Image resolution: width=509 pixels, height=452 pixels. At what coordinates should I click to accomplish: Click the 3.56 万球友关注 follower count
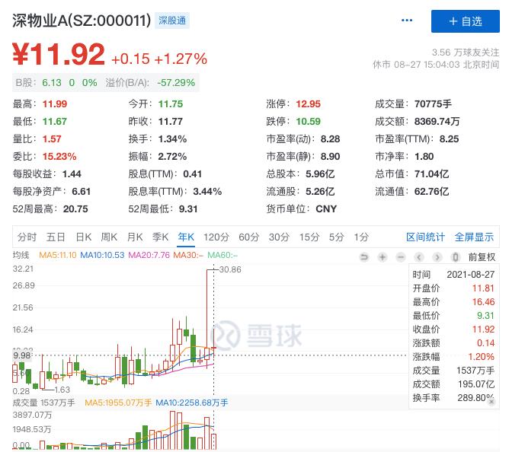[x=465, y=53]
